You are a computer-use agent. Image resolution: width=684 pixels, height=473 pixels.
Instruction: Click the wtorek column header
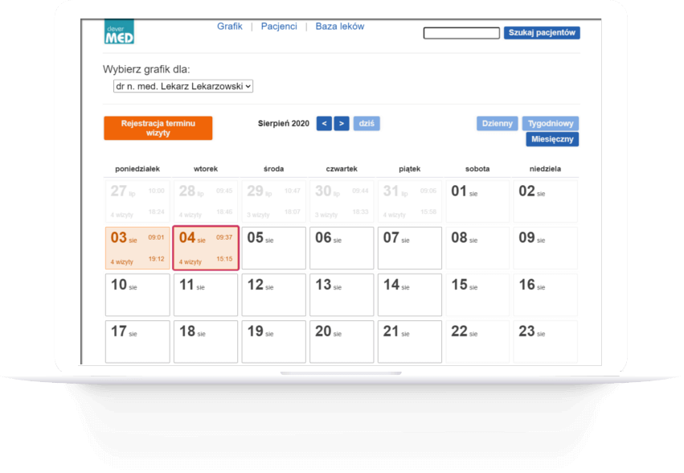pyautogui.click(x=206, y=169)
